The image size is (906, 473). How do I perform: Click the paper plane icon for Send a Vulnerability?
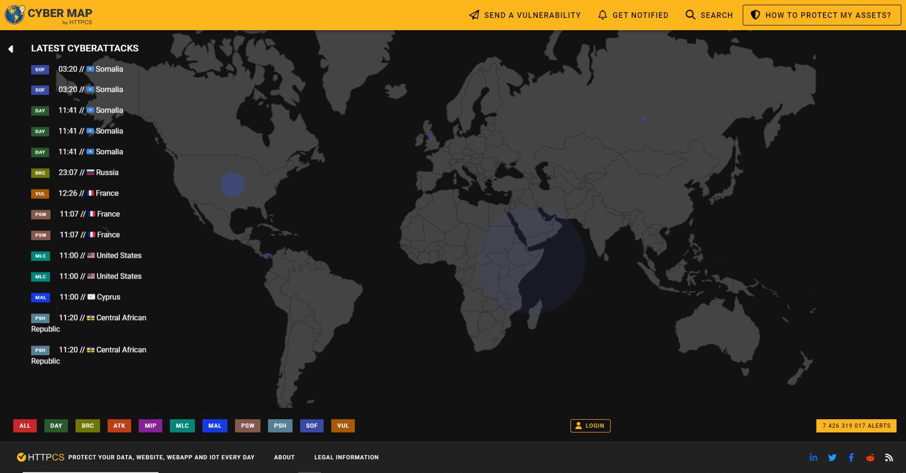point(473,15)
